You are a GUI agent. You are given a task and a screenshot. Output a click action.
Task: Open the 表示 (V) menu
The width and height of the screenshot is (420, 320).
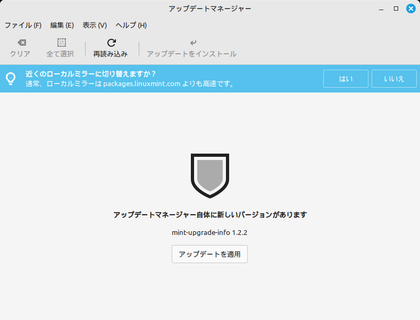click(95, 25)
